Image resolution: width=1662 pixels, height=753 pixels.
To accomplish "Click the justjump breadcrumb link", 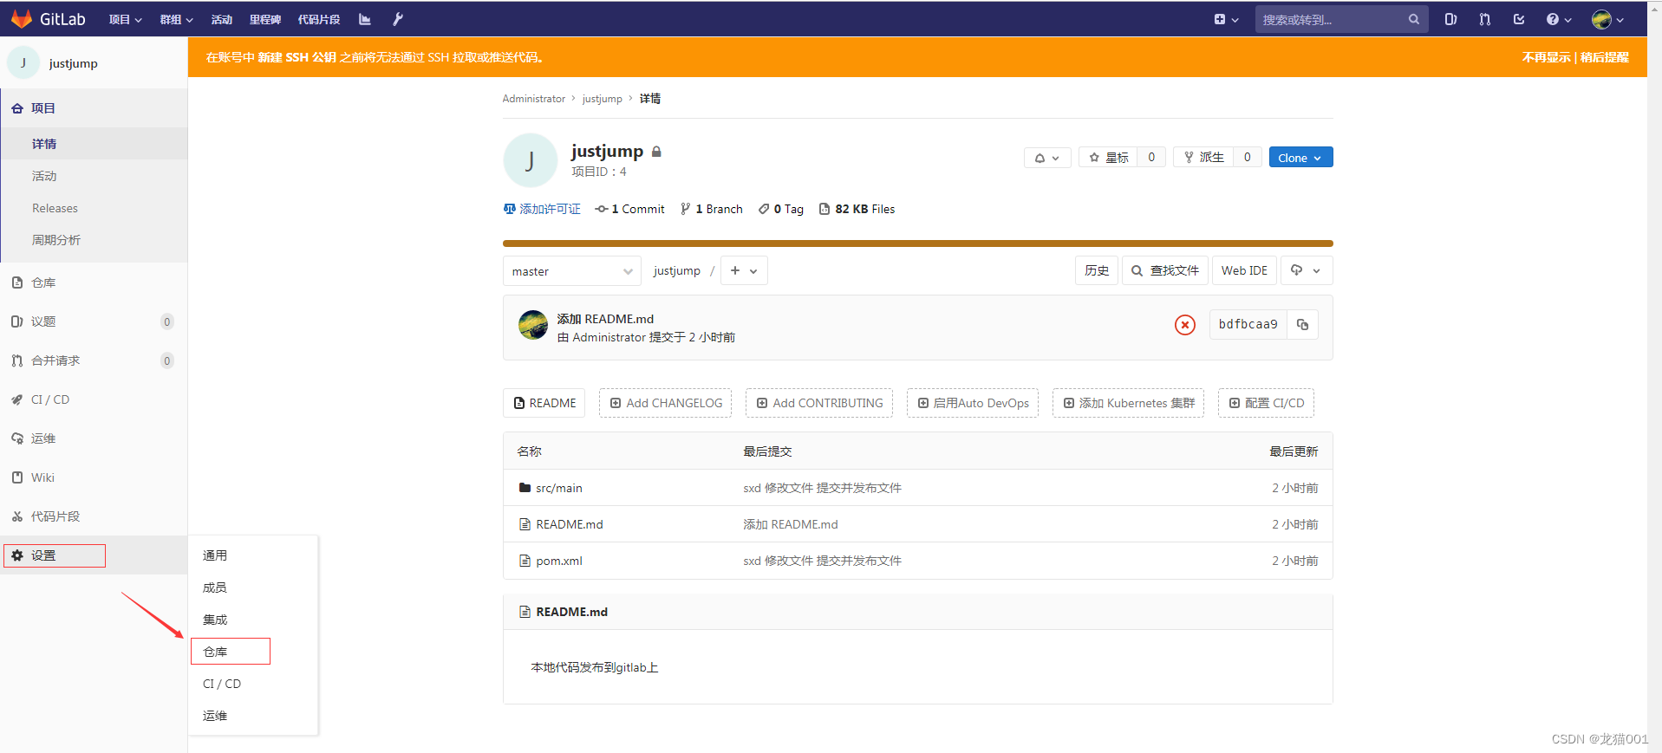I will tap(602, 99).
